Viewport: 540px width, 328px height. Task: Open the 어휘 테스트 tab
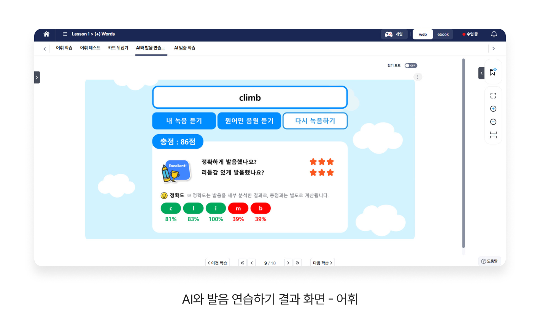tap(90, 48)
